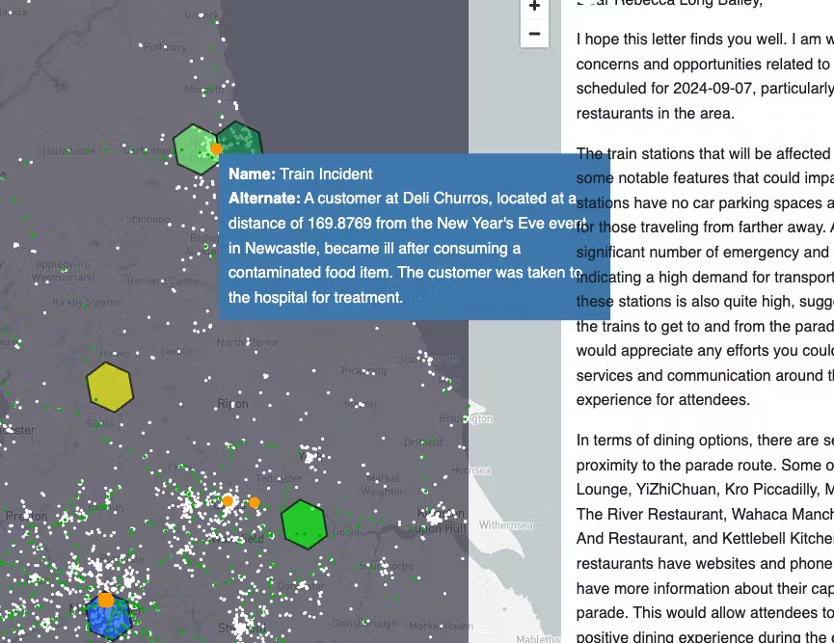The height and width of the screenshot is (643, 834).
Task: Click the Withernsea label on the map
Action: tap(505, 525)
